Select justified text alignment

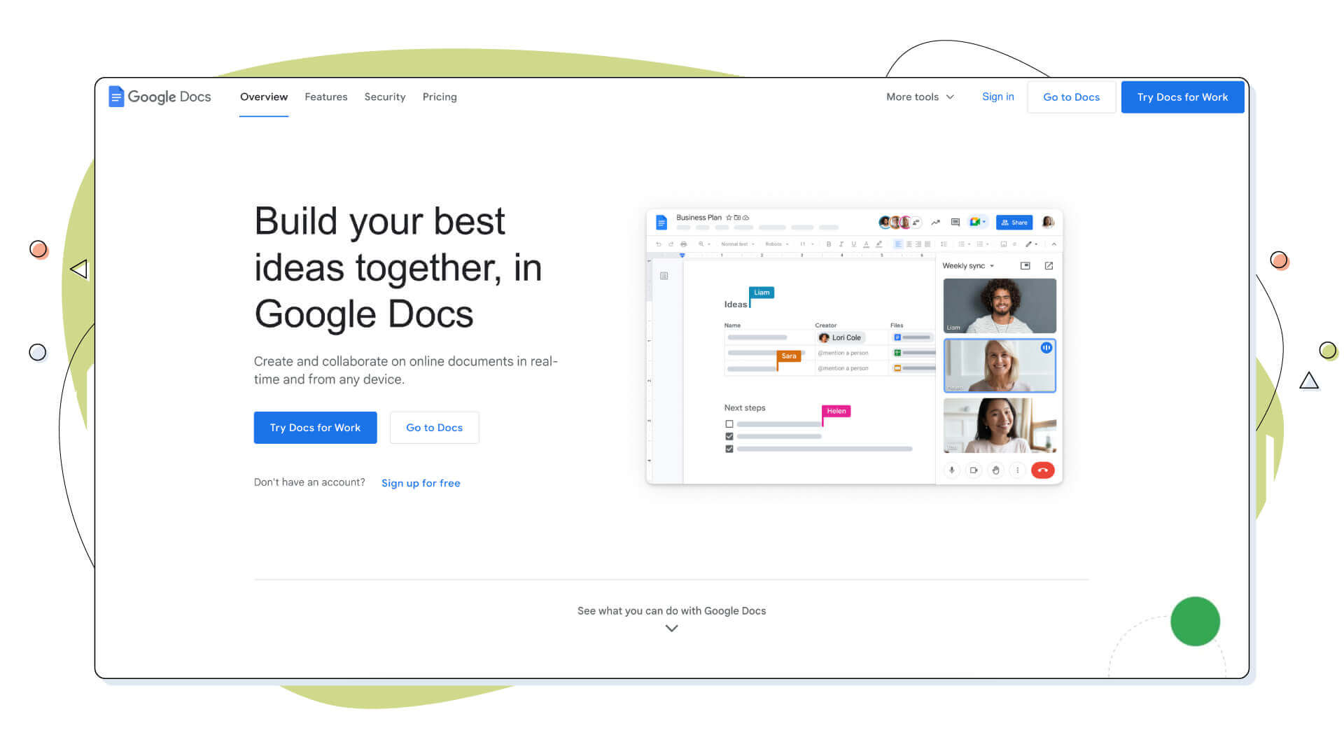927,244
